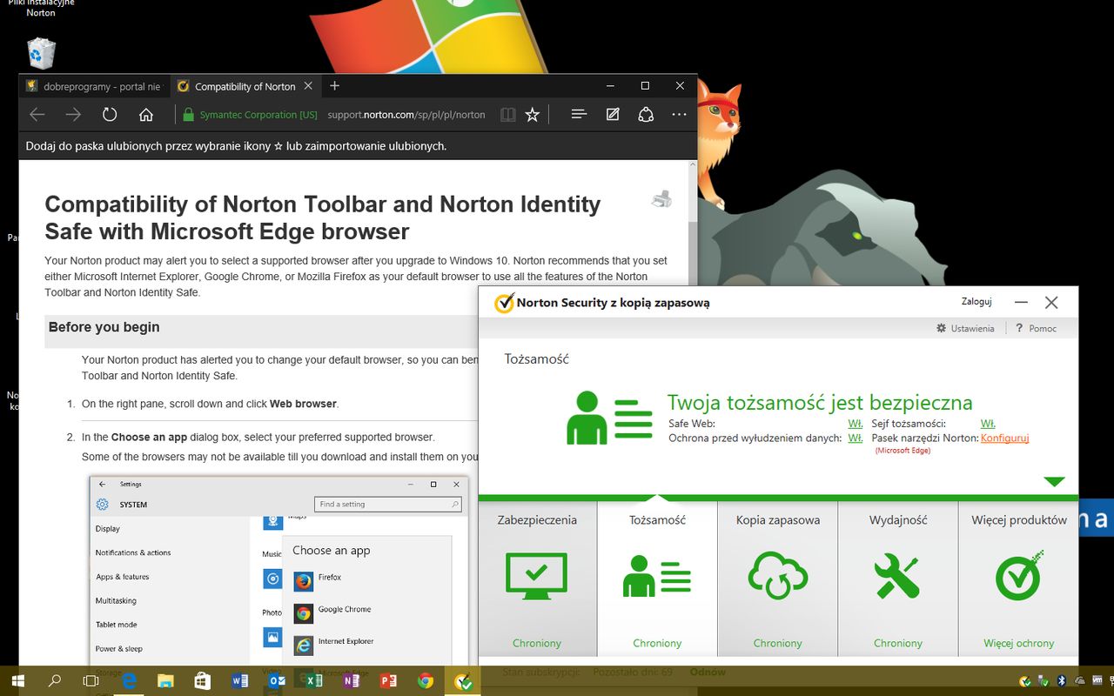This screenshot has height=696, width=1114.
Task: Toggle Safe Web Wł. status link
Action: pos(856,424)
